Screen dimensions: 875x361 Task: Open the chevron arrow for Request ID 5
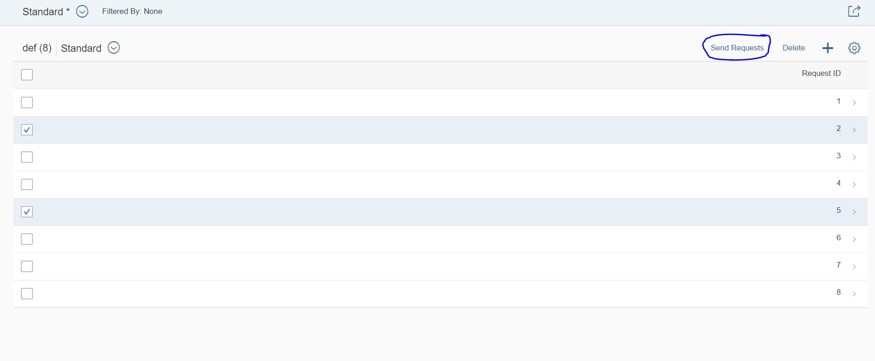pos(855,212)
